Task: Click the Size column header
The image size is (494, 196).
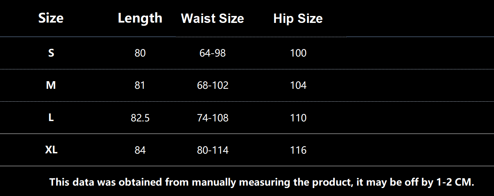Action: coord(51,18)
